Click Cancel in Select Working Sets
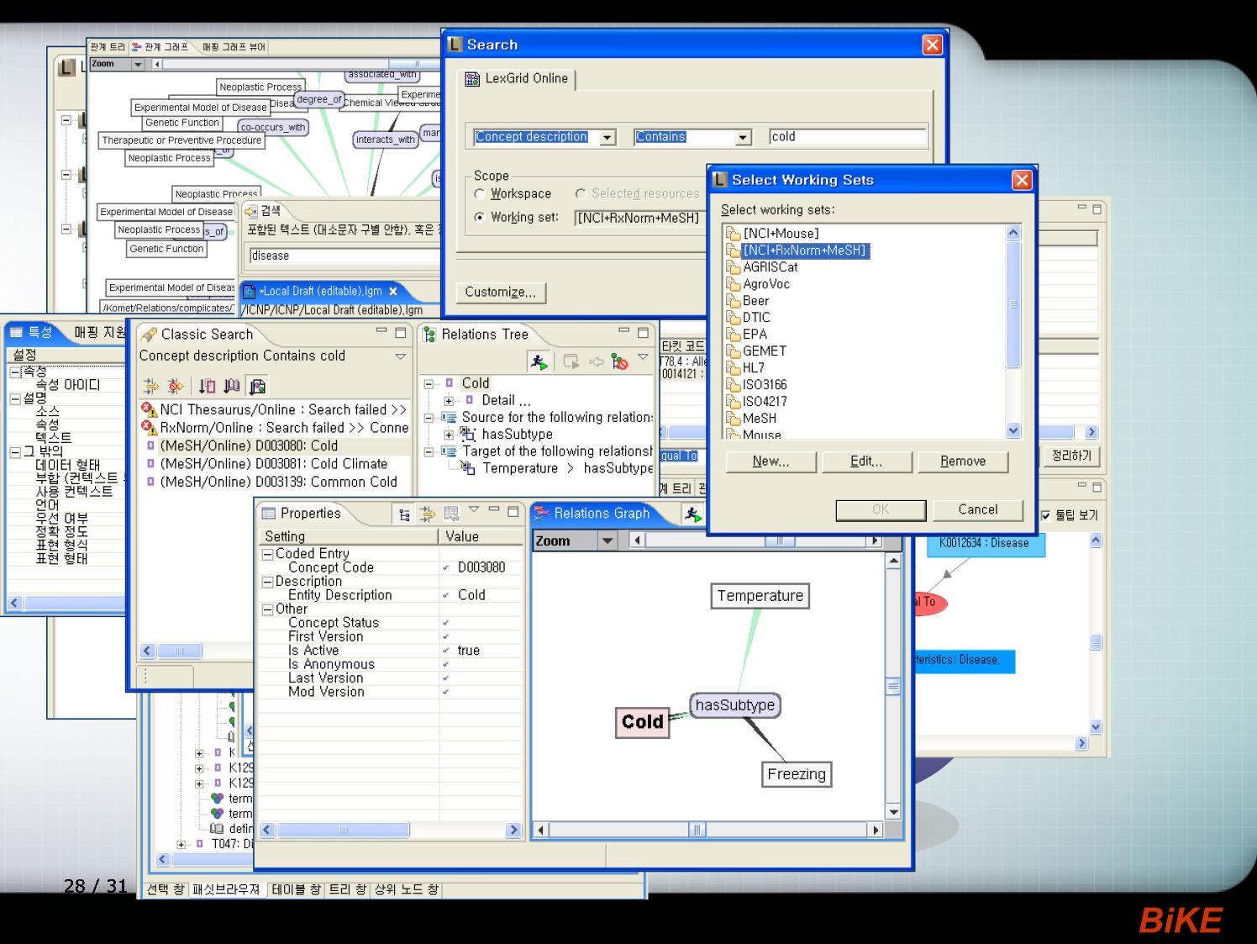The height and width of the screenshot is (944, 1257). 978,510
